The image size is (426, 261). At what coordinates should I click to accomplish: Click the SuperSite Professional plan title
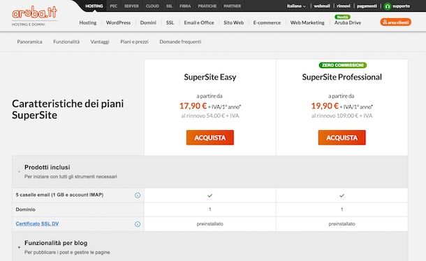pos(341,77)
